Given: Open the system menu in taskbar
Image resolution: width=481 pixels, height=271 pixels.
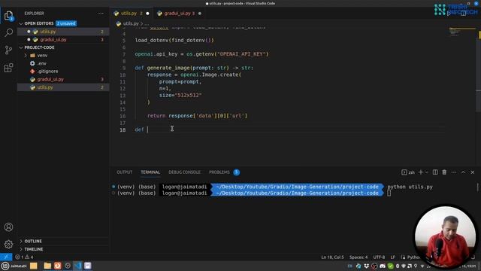Looking at the screenshot, I should (x=14, y=266).
